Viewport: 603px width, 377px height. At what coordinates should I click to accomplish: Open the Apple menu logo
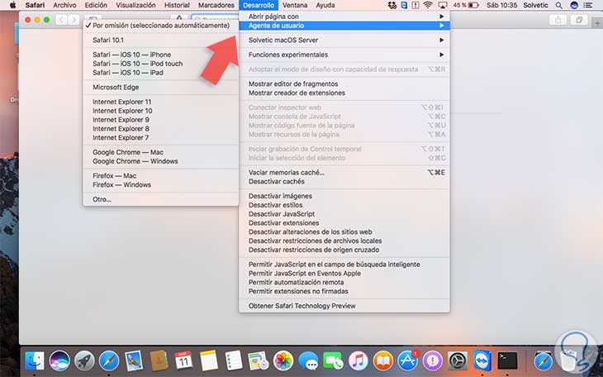12,5
